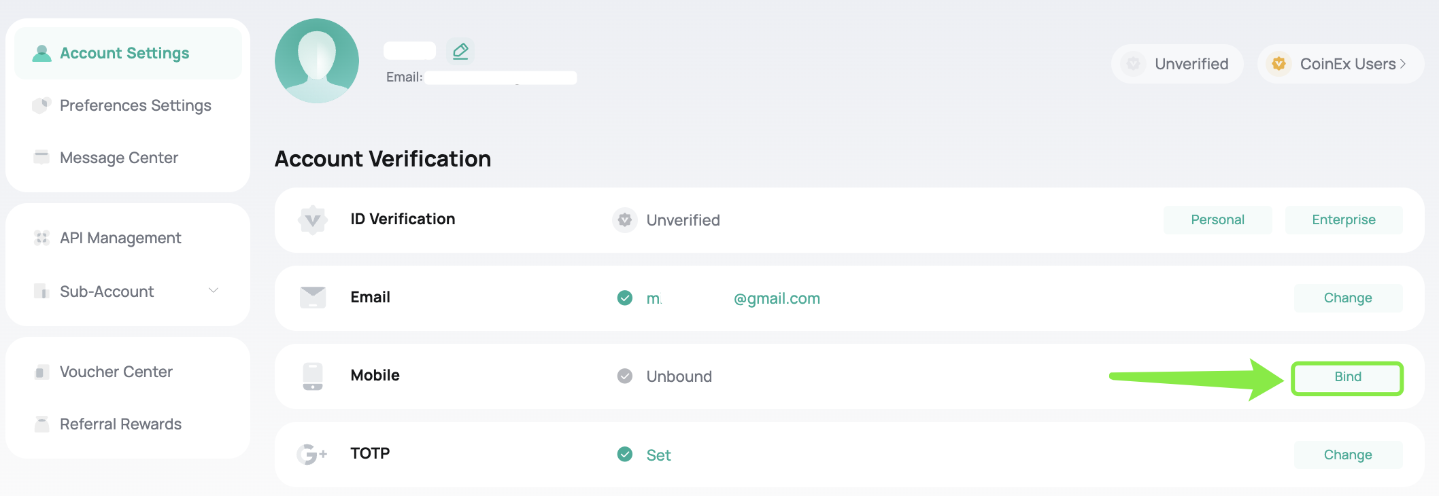Open the Message Center menu item
Screen dimensions: 1439x496
coord(119,158)
